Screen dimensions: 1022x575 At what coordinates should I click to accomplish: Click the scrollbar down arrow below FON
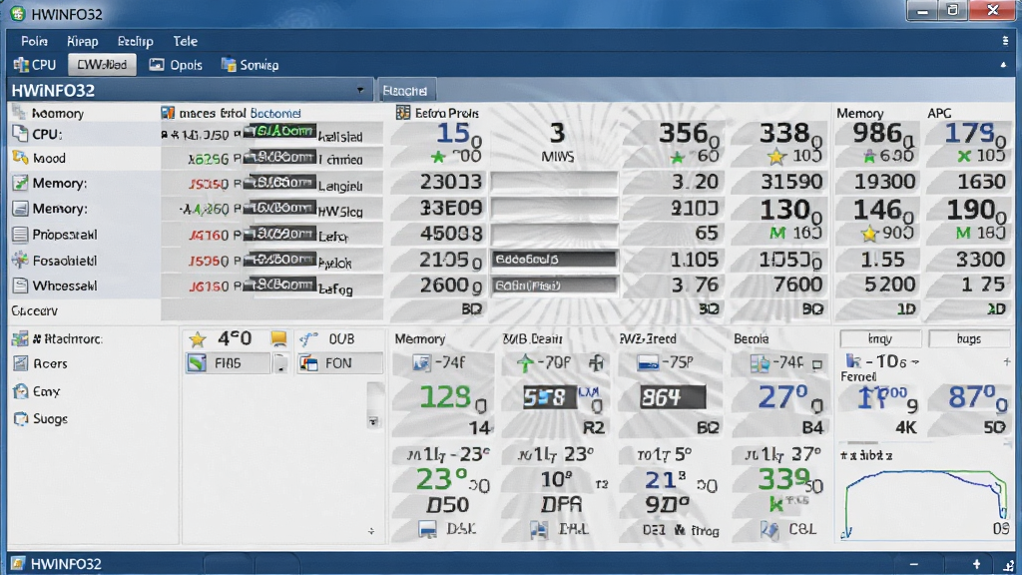tap(373, 422)
